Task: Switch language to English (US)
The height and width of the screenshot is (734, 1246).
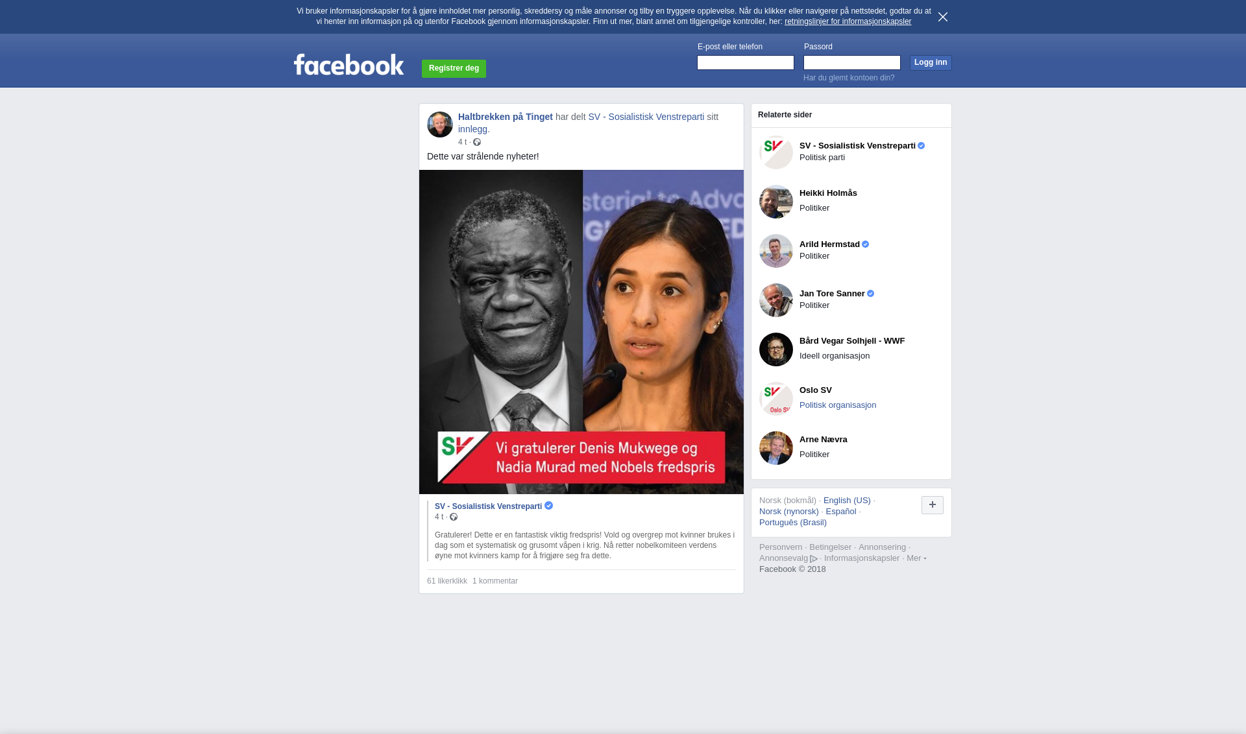Action: (847, 501)
